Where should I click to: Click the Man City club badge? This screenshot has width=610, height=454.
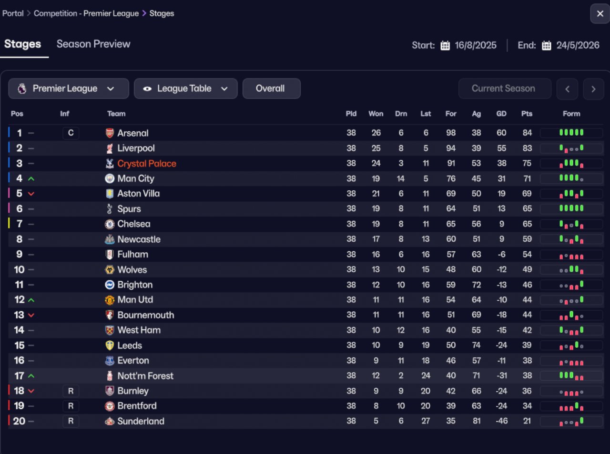tap(110, 178)
